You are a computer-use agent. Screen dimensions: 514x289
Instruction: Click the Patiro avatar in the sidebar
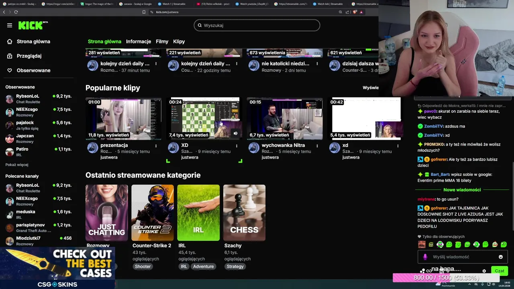coord(10,152)
